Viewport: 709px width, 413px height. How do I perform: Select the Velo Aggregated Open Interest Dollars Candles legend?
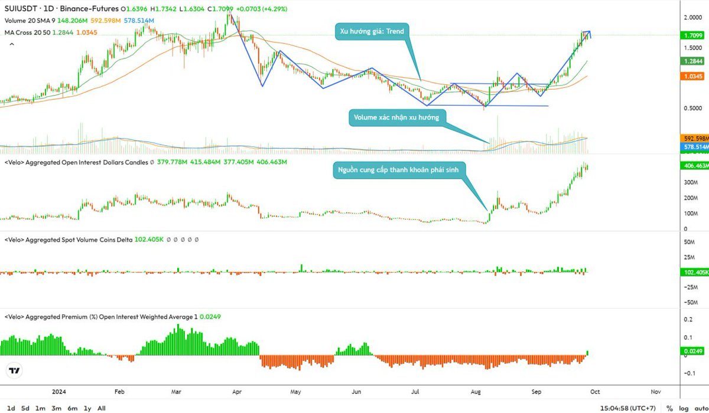click(77, 162)
